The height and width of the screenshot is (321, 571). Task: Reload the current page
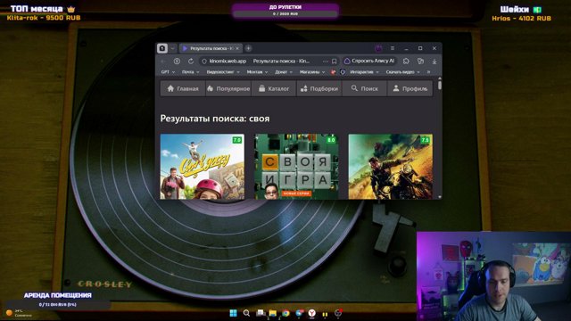click(191, 62)
